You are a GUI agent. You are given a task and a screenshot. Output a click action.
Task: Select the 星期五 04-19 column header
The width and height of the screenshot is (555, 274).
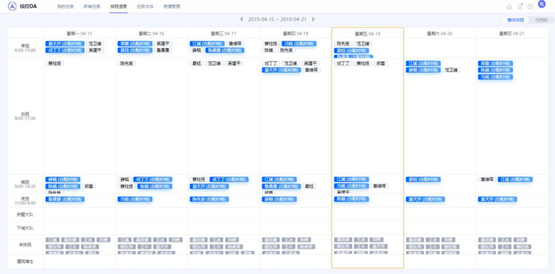[368, 33]
